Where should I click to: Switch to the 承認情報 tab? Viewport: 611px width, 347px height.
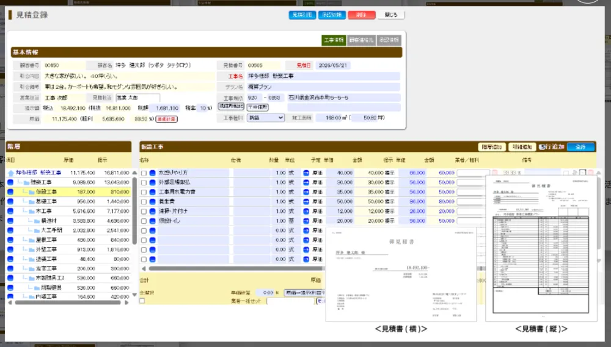[x=389, y=40]
